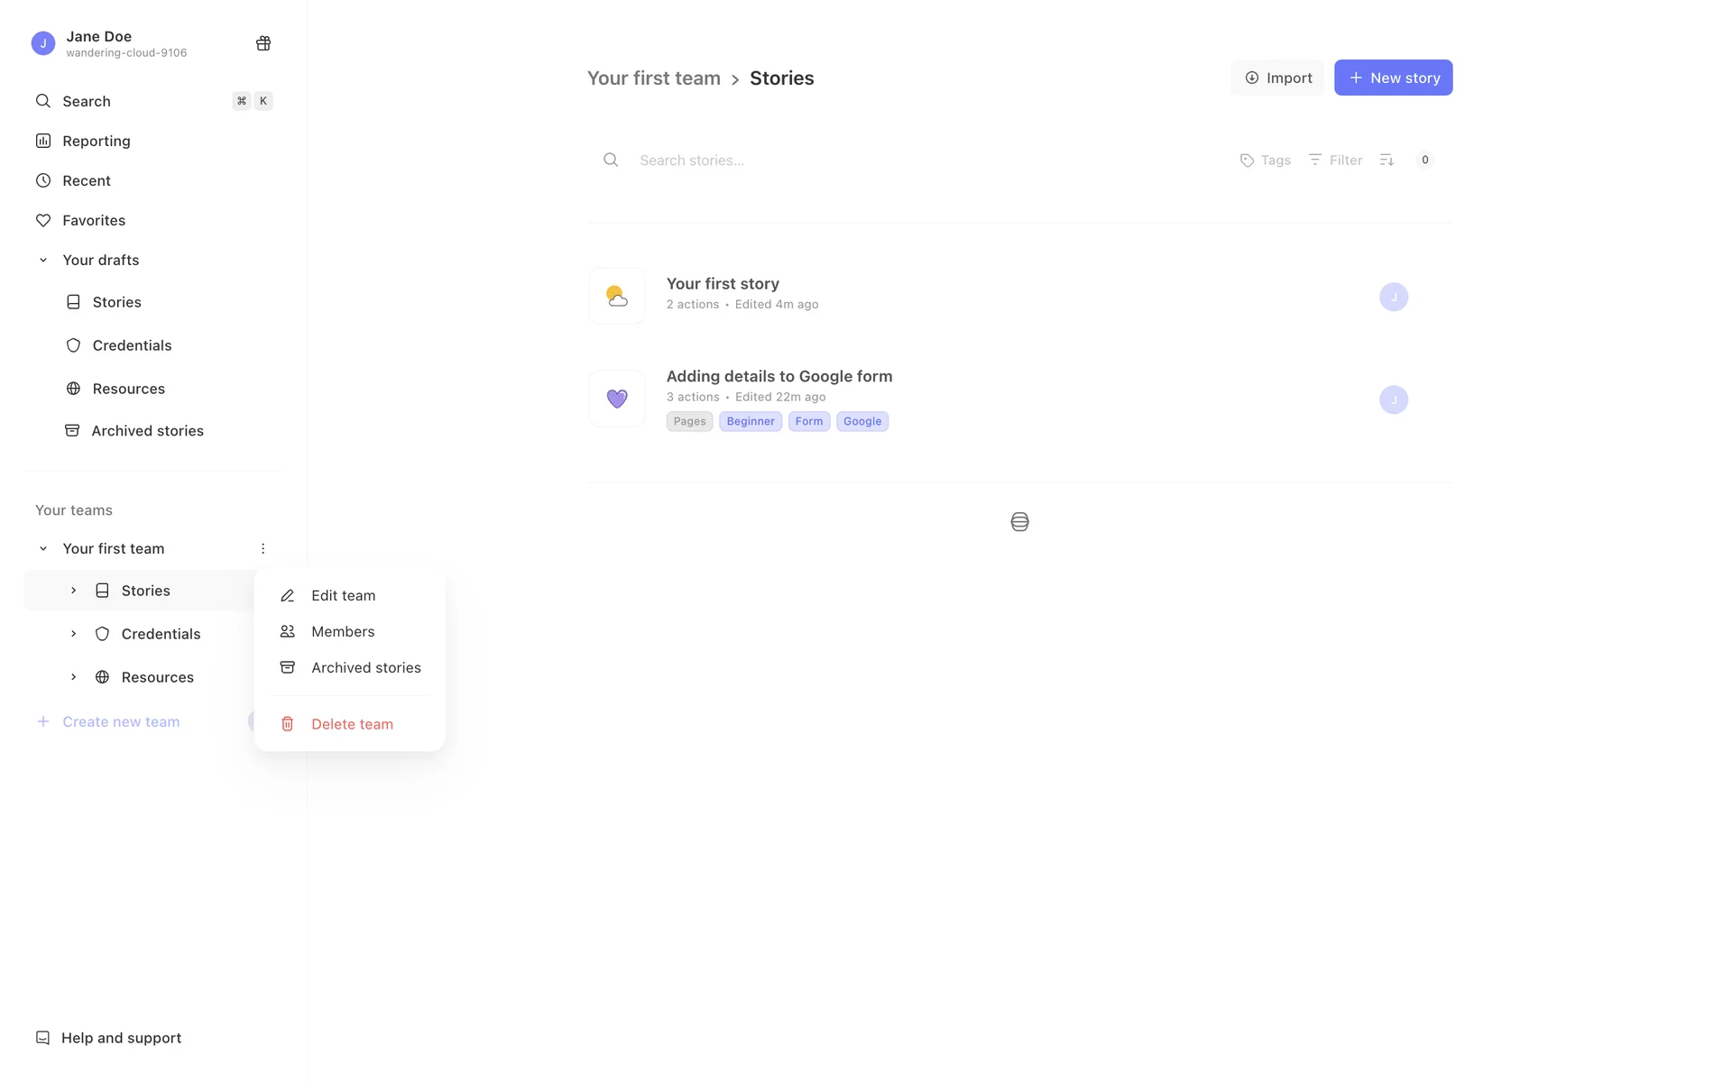Select Delete team in the context menu
The height and width of the screenshot is (1082, 1732).
click(x=352, y=724)
